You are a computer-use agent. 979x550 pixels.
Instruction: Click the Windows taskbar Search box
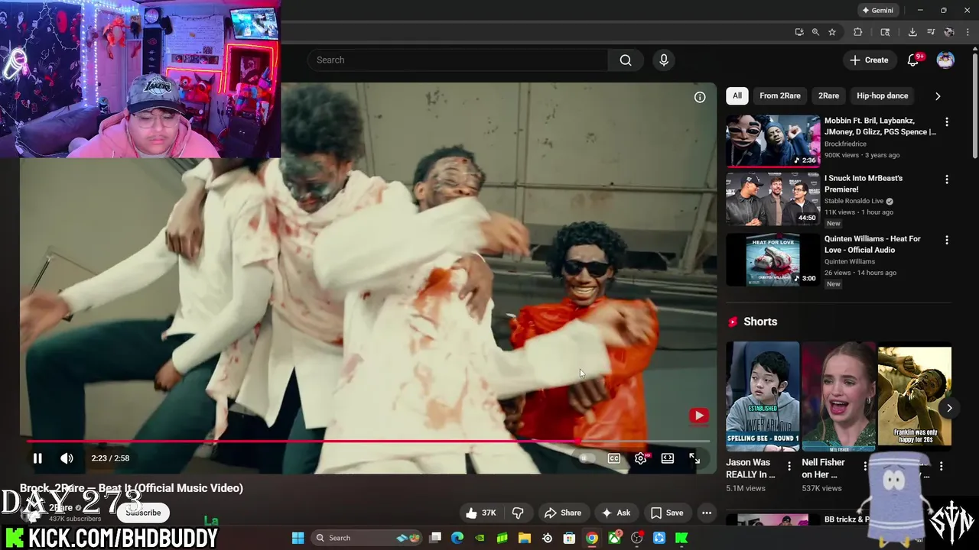(369, 538)
